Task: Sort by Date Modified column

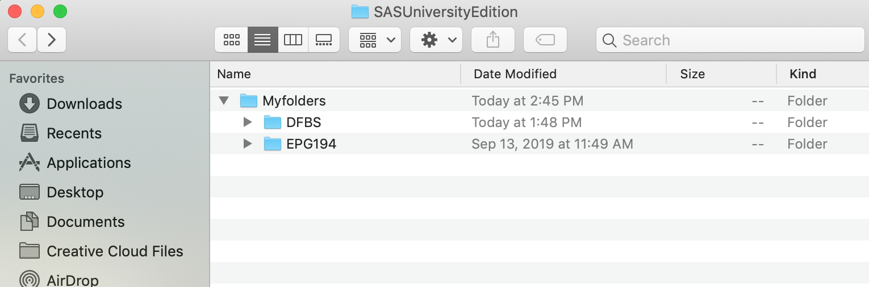Action: (515, 74)
